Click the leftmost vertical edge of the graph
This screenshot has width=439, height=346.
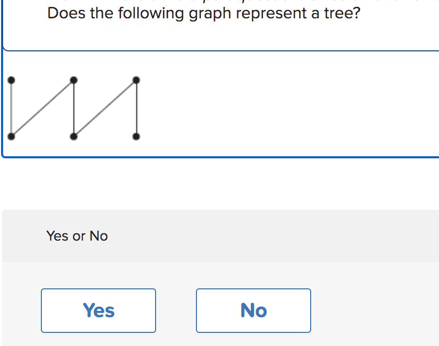pyautogui.click(x=12, y=108)
